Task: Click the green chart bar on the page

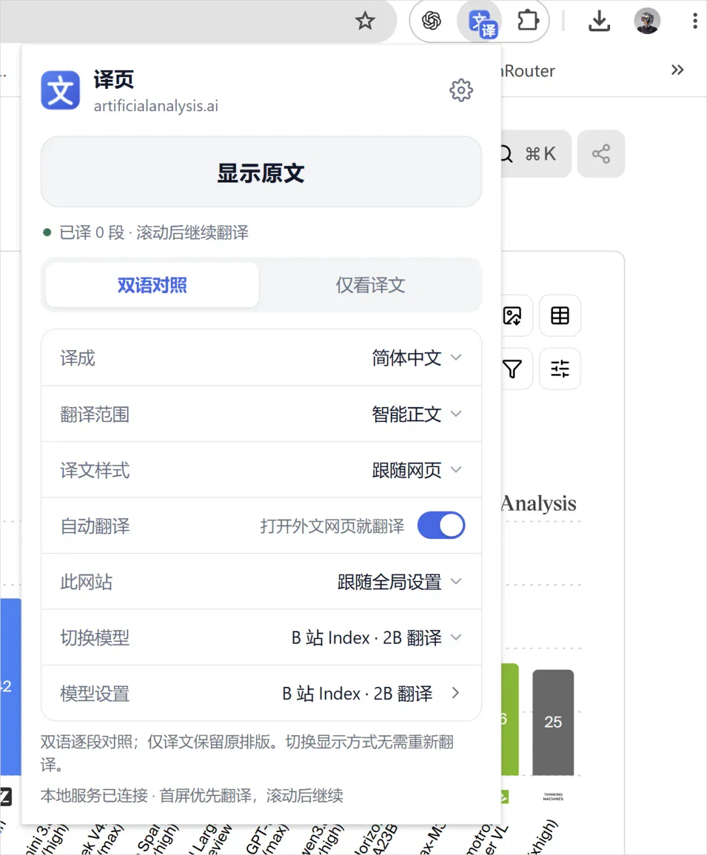Action: click(x=510, y=720)
